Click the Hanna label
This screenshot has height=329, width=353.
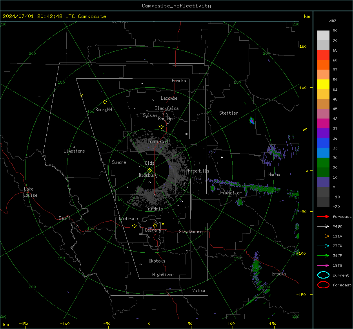coord(274,174)
